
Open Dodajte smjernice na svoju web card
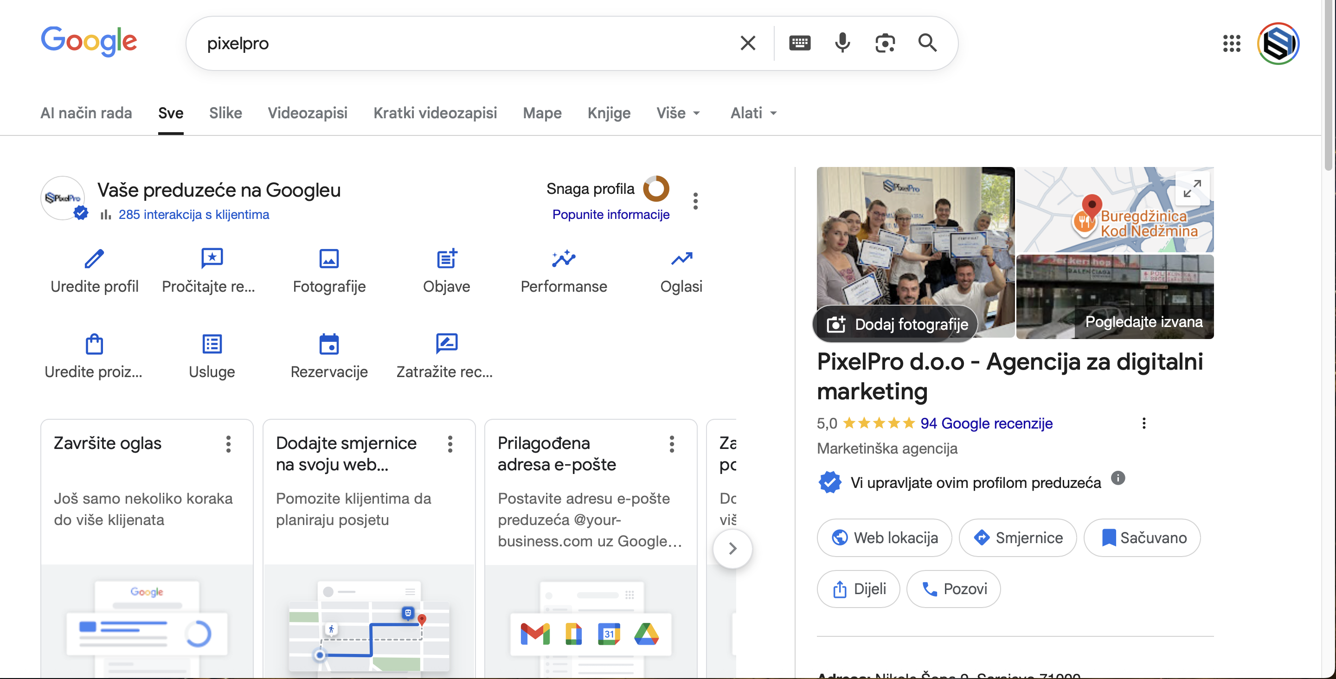click(369, 548)
